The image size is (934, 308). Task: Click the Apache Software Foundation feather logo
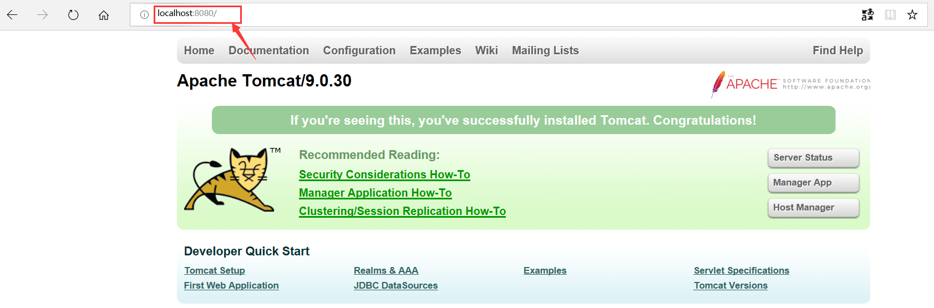[x=790, y=84]
